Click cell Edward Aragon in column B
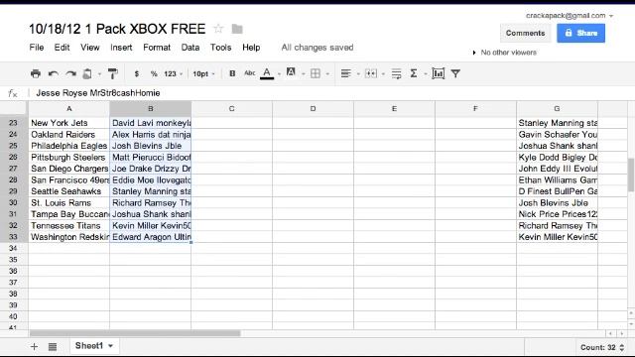Screen dimensions: 635x357 pyautogui.click(x=150, y=237)
